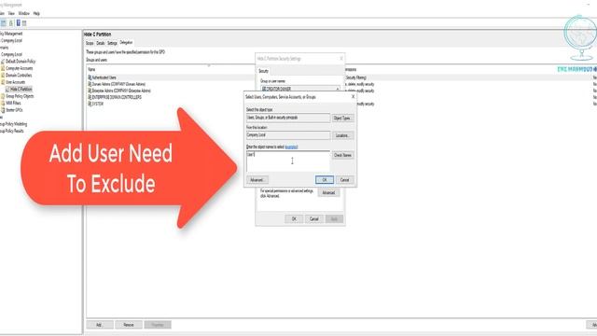Click the Name column header
This screenshot has height=336, width=597.
[x=91, y=70]
